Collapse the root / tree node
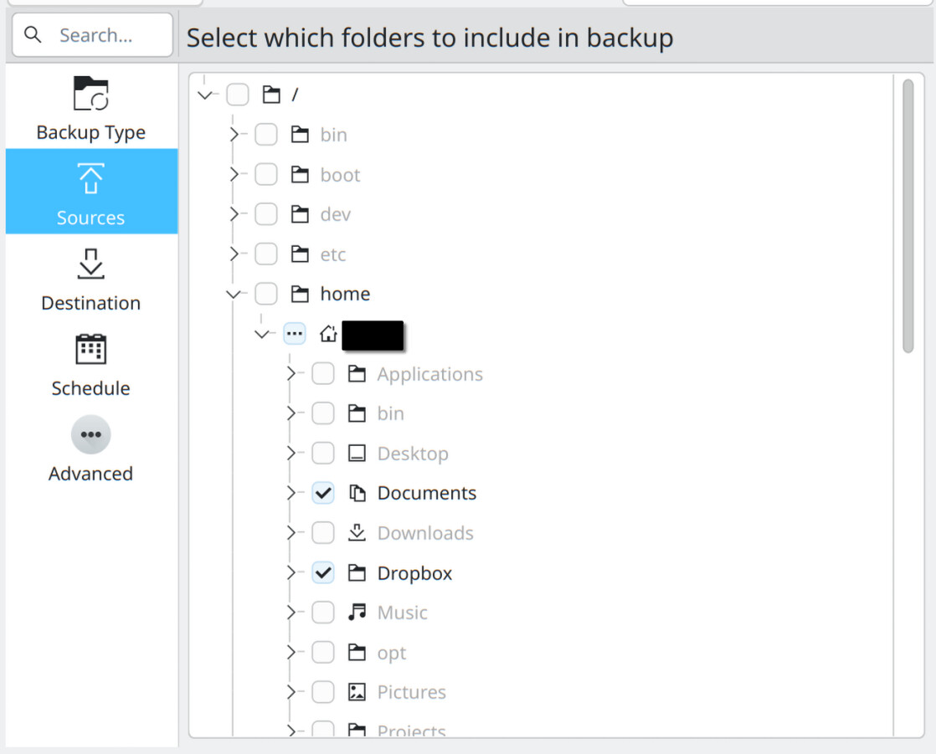The width and height of the screenshot is (936, 754). point(205,95)
